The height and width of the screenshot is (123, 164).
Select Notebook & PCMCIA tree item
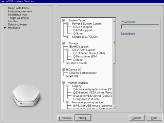pos(85,37)
